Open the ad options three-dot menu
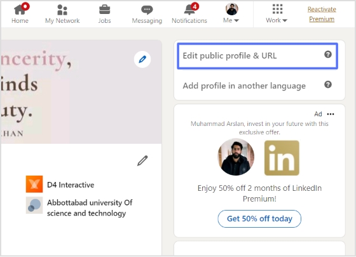Viewport: 356px width, 257px height. click(331, 114)
